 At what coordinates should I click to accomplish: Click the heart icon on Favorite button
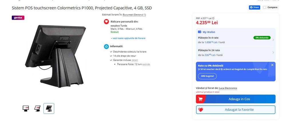pos(200,110)
